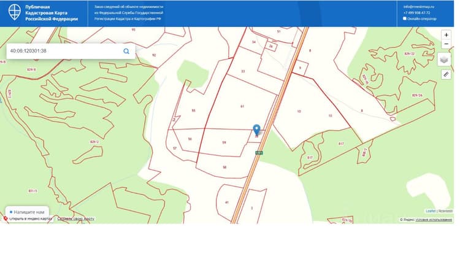
Task: Click the magnifier search icon
Action: [x=126, y=51]
